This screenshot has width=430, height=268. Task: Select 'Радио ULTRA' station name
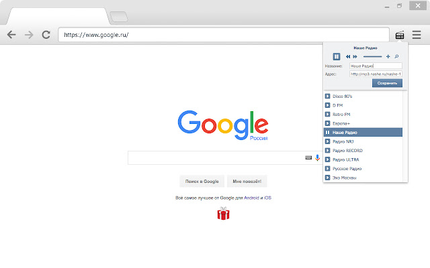tap(346, 159)
